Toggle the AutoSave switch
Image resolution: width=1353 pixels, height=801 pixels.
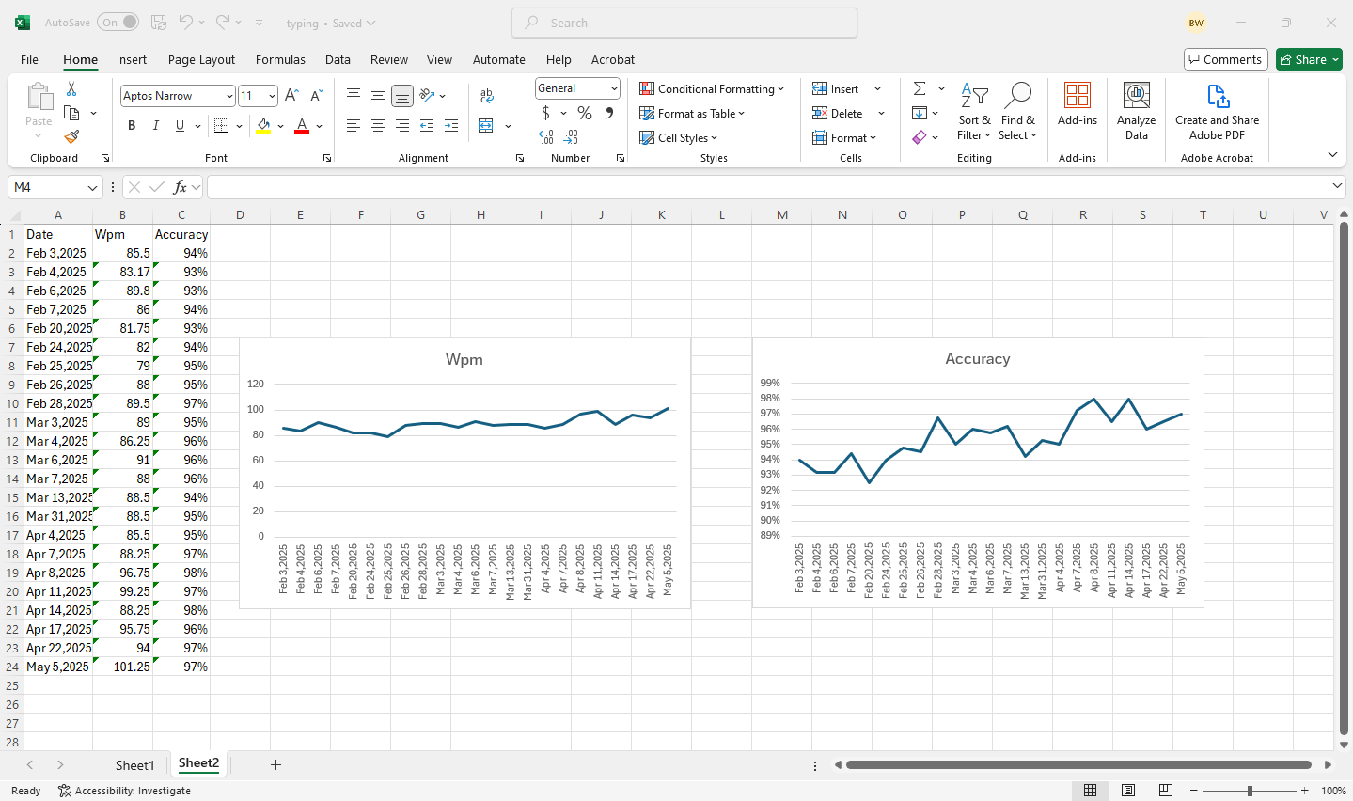point(118,22)
